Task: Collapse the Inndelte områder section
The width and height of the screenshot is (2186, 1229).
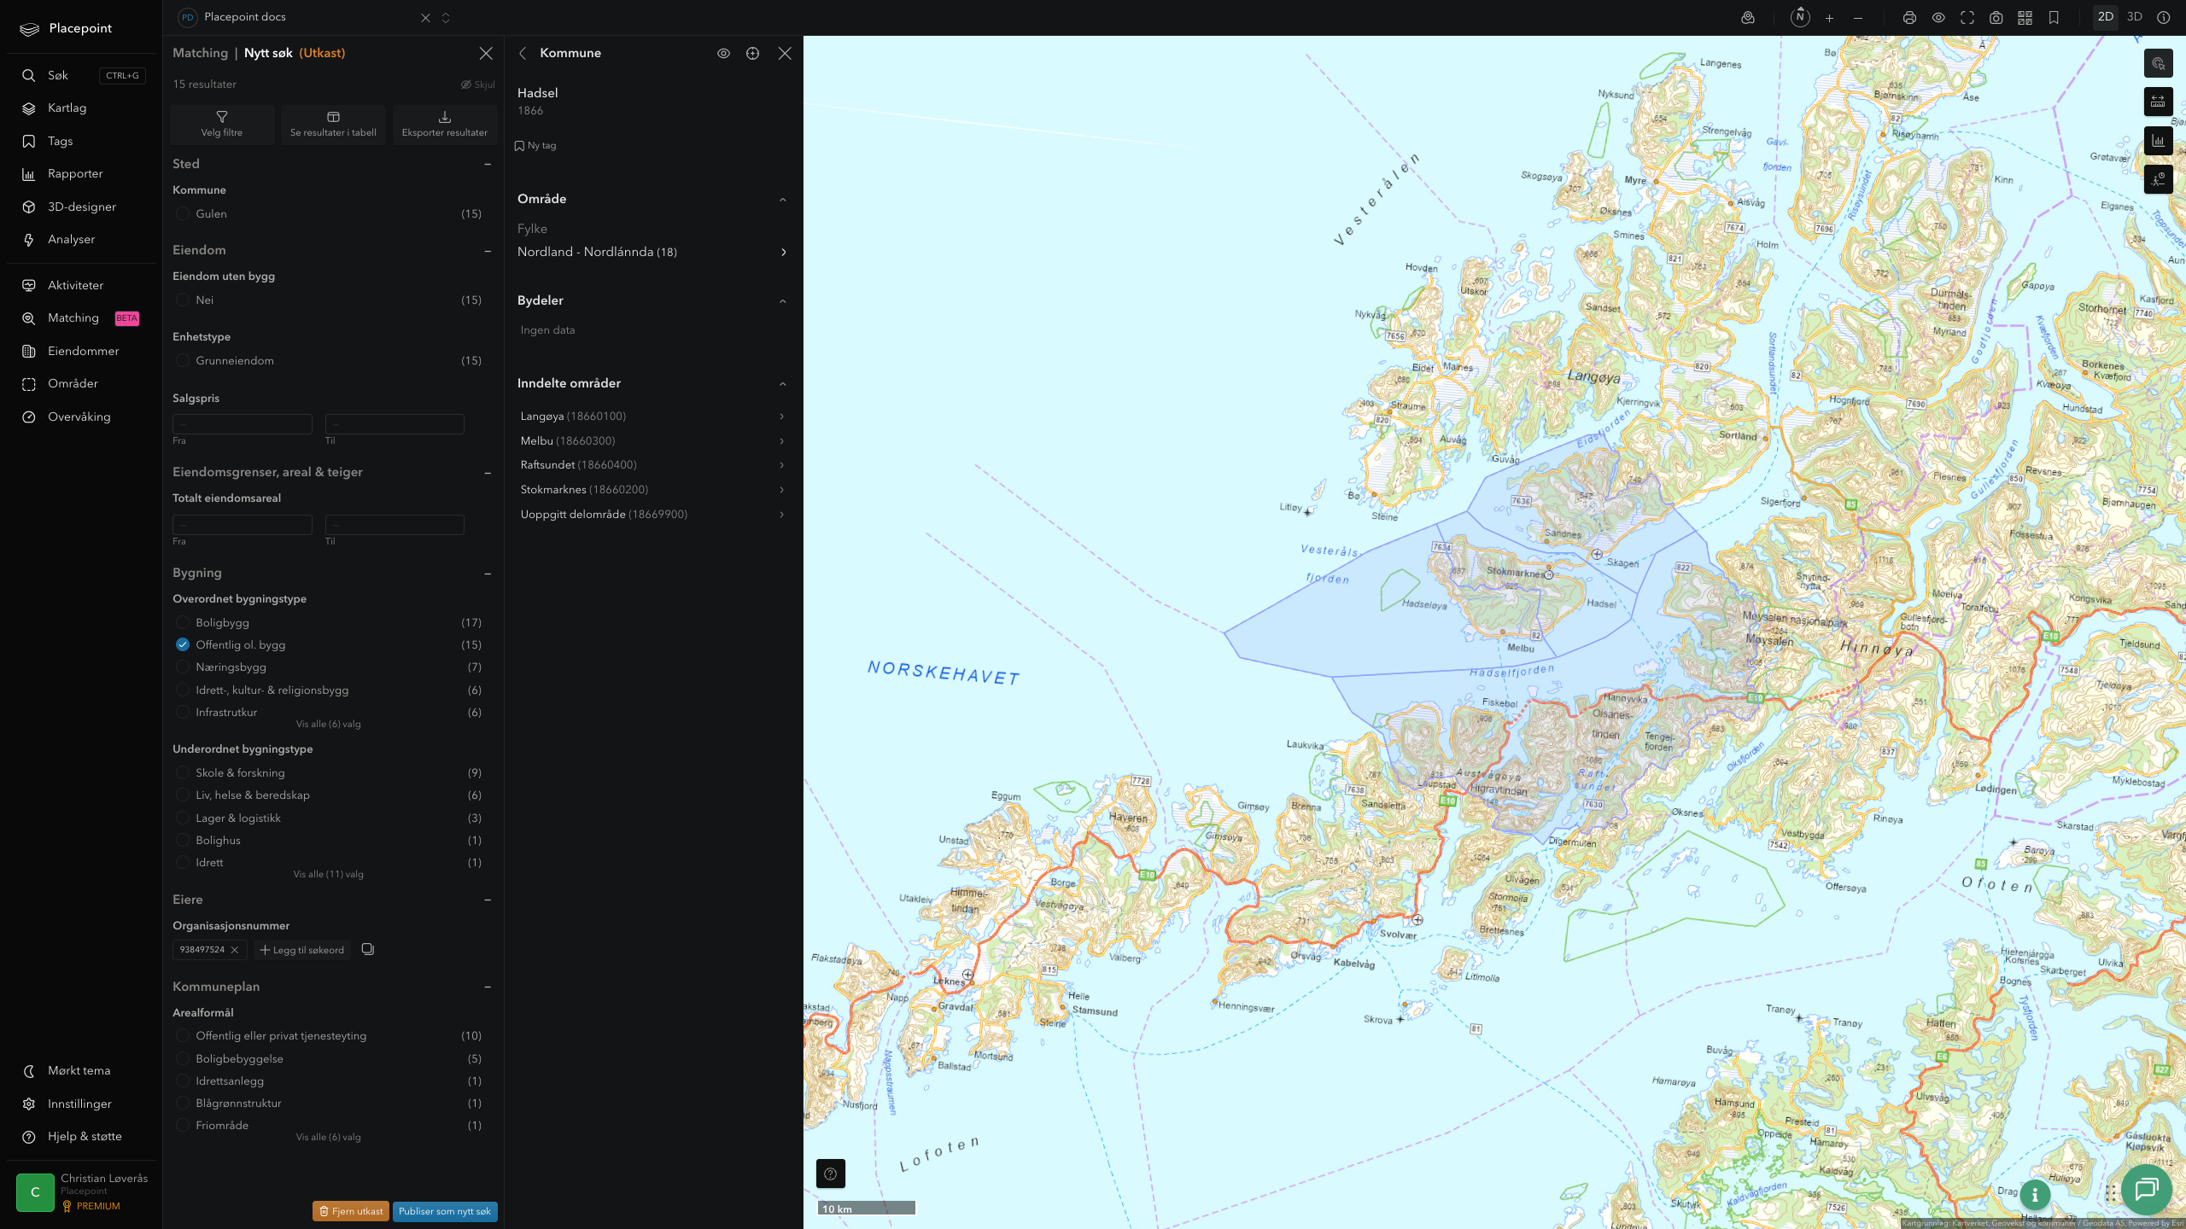Action: point(782,384)
